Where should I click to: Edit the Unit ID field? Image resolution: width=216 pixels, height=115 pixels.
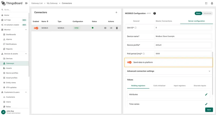[183, 28]
